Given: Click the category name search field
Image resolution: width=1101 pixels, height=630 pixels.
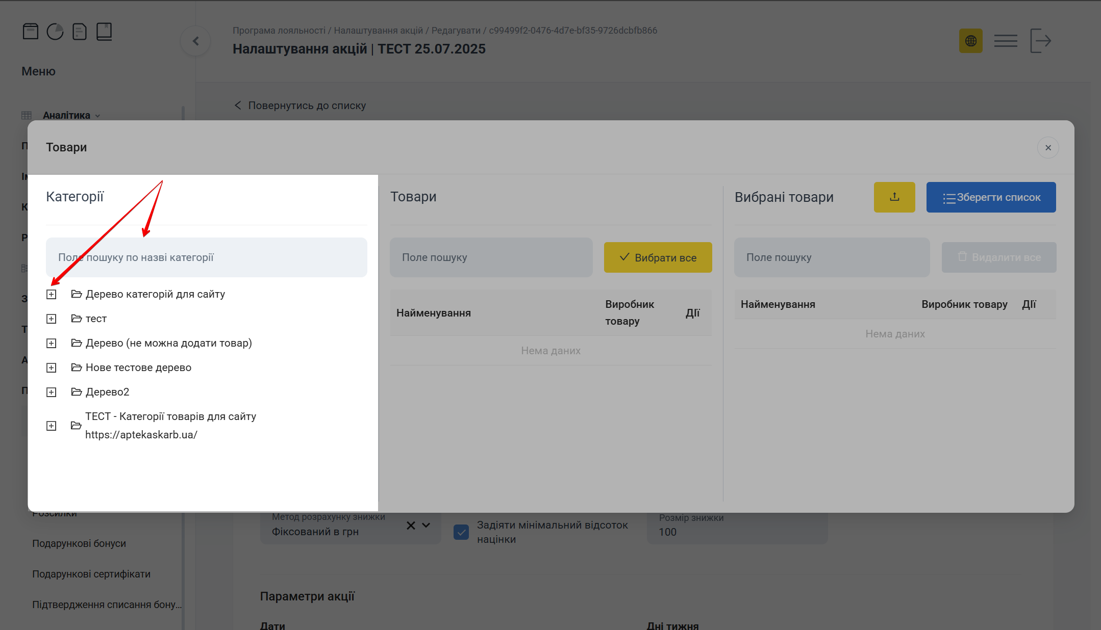Looking at the screenshot, I should click(206, 257).
